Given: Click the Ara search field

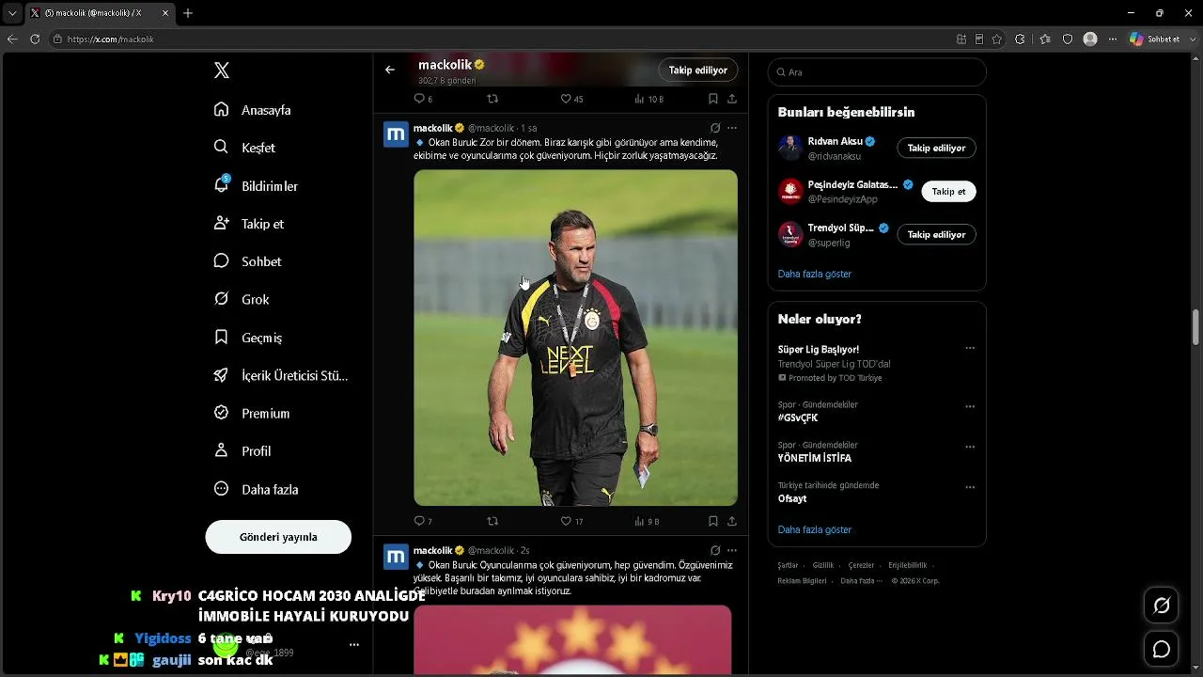Looking at the screenshot, I should (877, 72).
